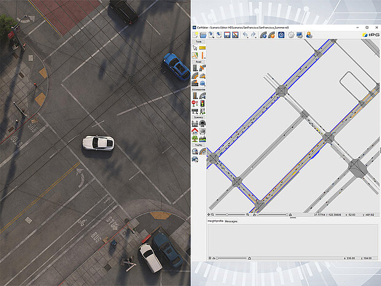The image size is (381, 286).
Task: Switch to the Messages tab
Action: coord(231,220)
